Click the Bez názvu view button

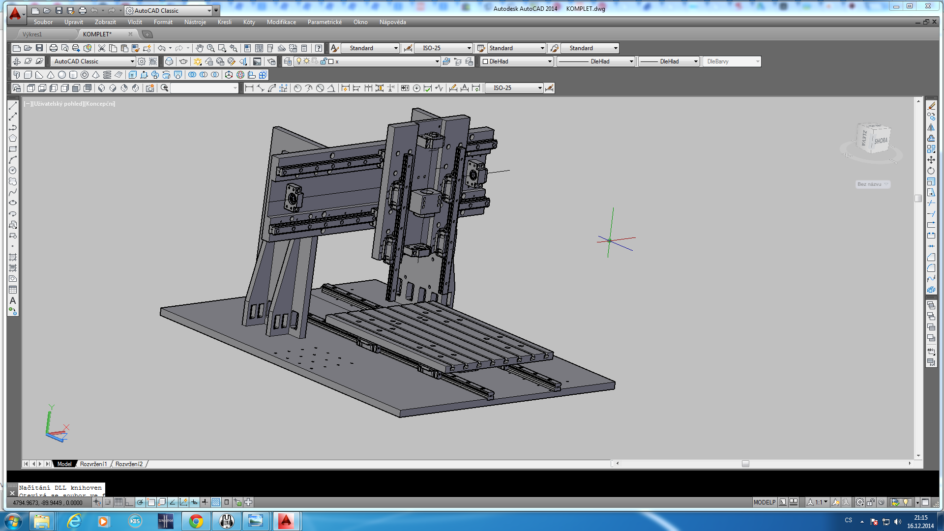click(x=872, y=184)
